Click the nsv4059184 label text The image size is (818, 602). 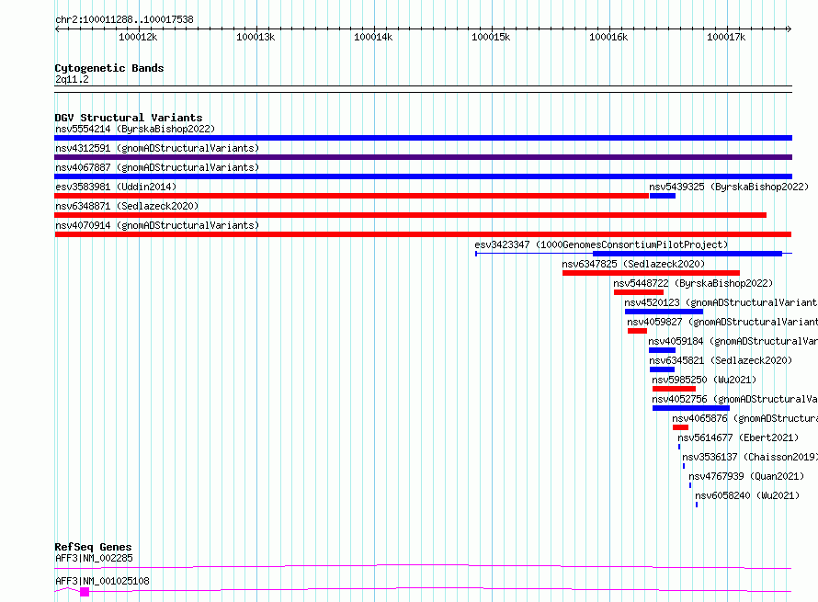[x=733, y=341]
